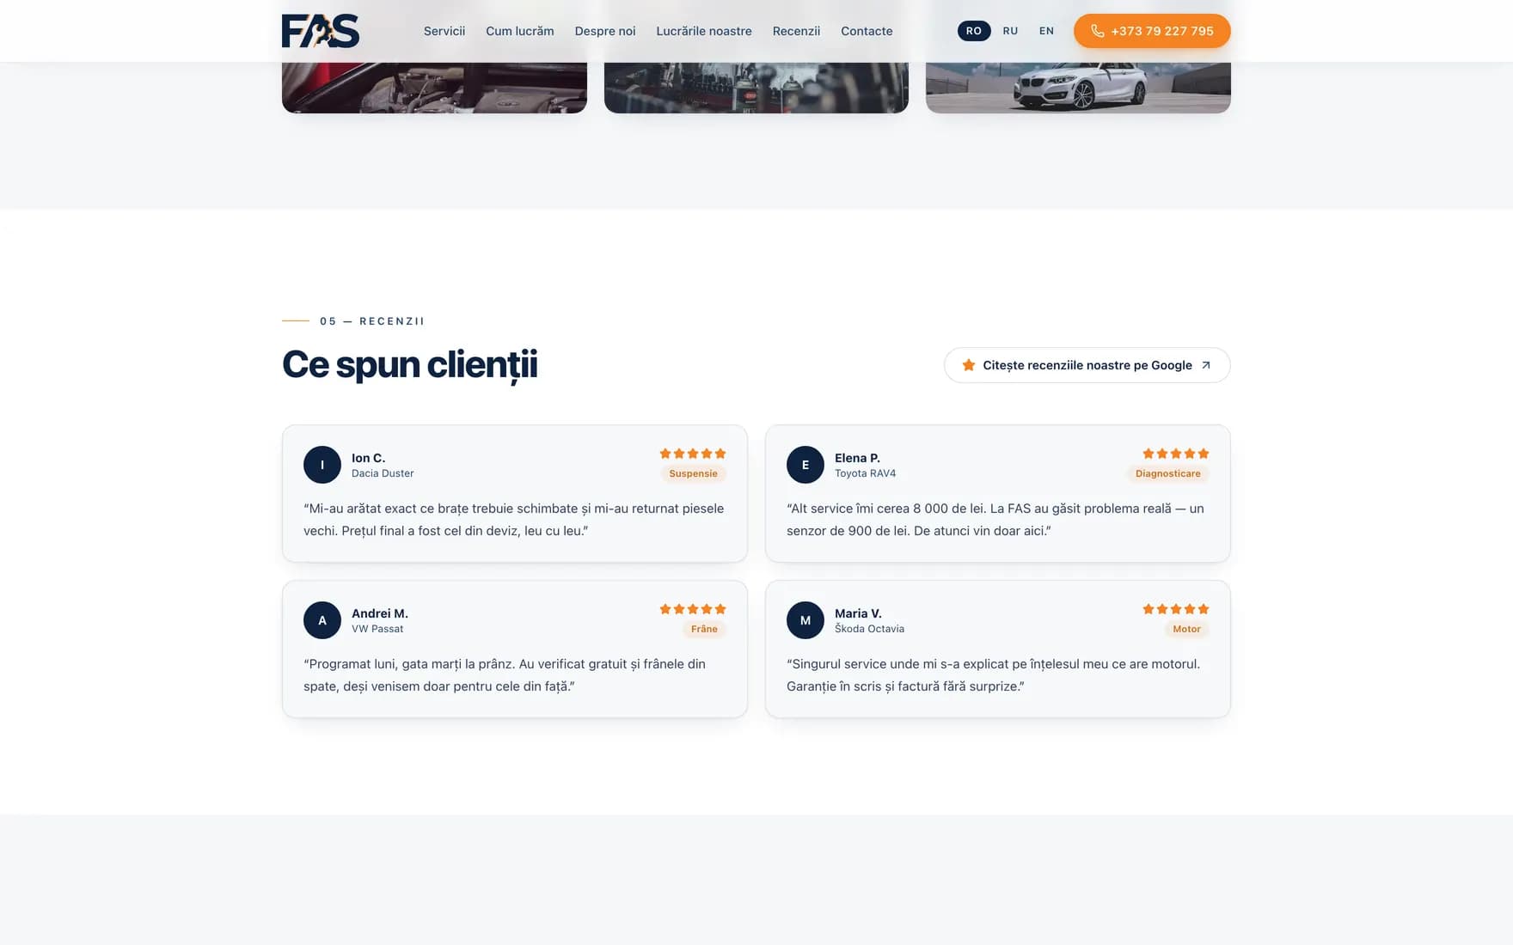The height and width of the screenshot is (945, 1513).
Task: Click Ion C.'s avatar circle
Action: (322, 465)
